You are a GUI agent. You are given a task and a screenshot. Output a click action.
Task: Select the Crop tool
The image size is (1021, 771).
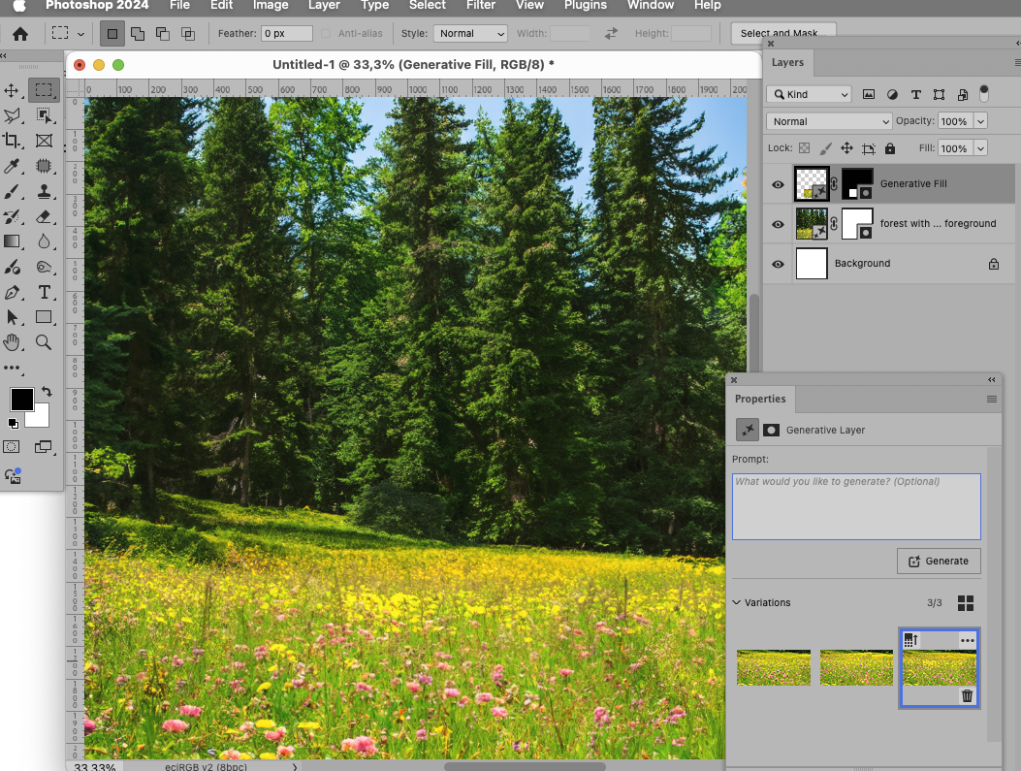[x=14, y=141]
